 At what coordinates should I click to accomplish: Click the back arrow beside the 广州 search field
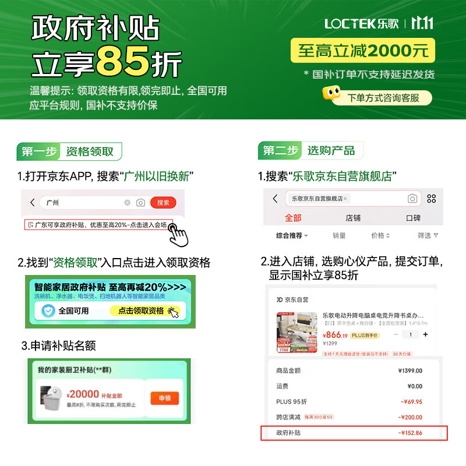click(x=33, y=203)
